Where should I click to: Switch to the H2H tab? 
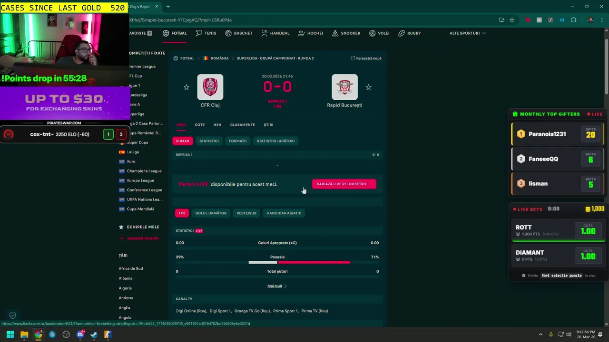click(x=217, y=125)
